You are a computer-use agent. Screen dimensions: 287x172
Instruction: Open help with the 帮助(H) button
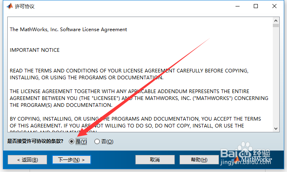[199, 160]
